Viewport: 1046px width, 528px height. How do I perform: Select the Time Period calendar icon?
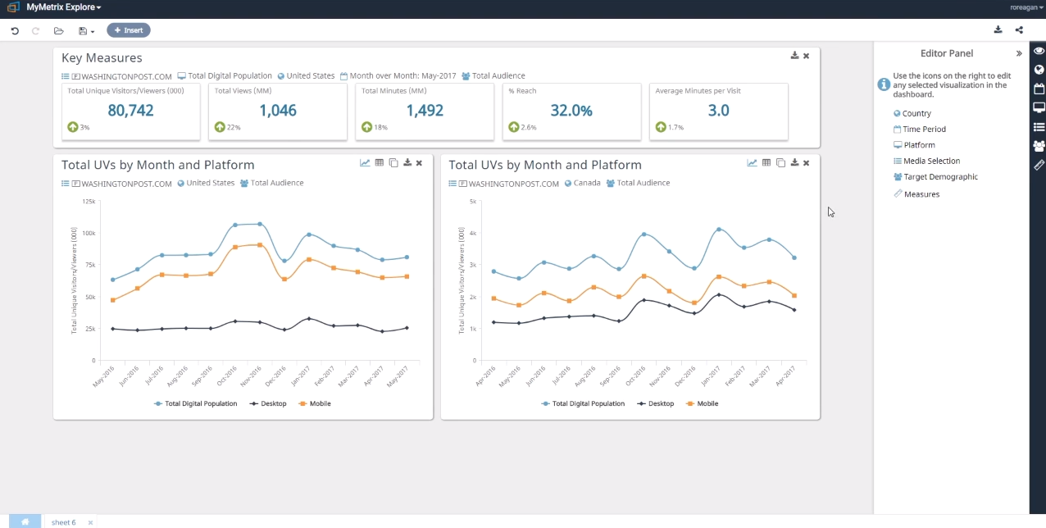(x=899, y=129)
